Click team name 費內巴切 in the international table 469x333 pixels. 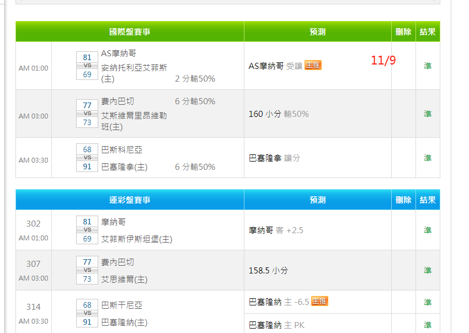(117, 101)
